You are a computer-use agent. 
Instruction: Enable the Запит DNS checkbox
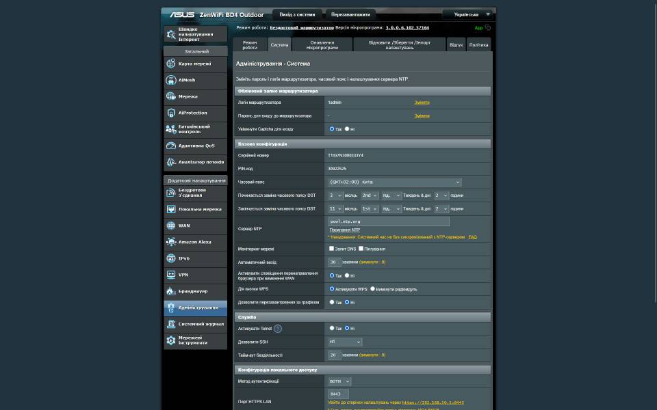(332, 249)
